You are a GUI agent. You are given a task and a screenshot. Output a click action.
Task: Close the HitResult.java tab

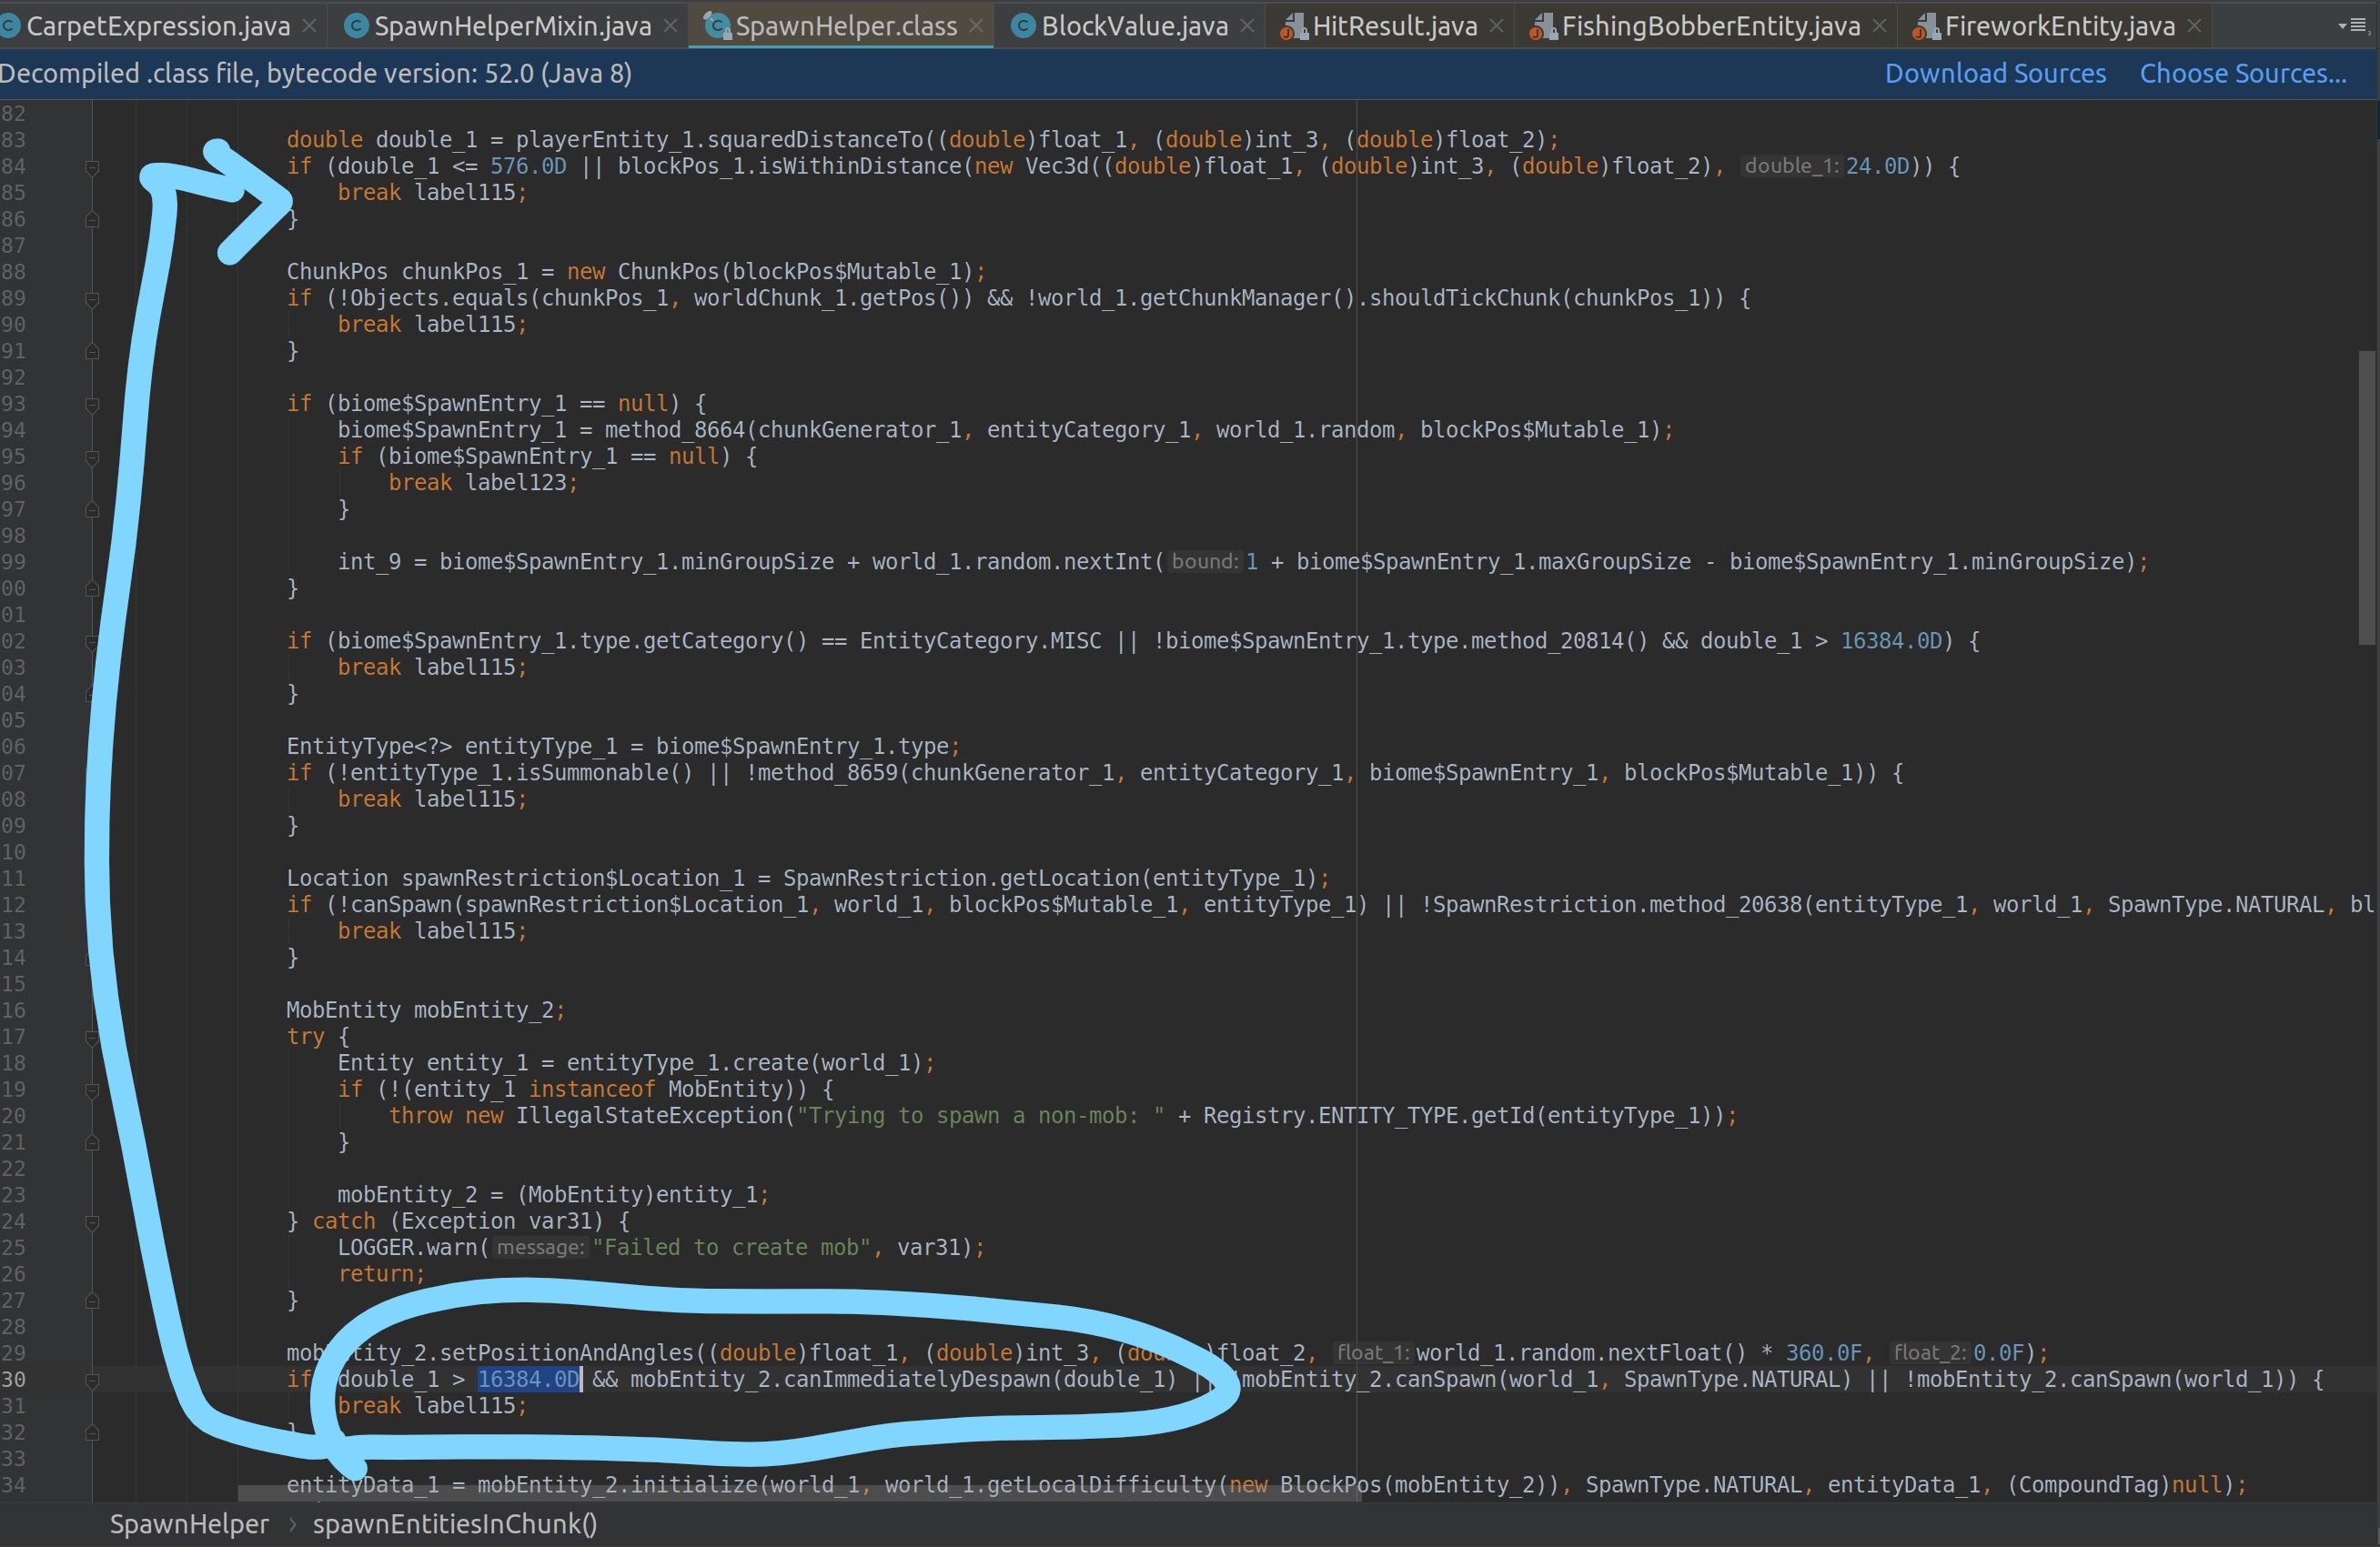1496,26
